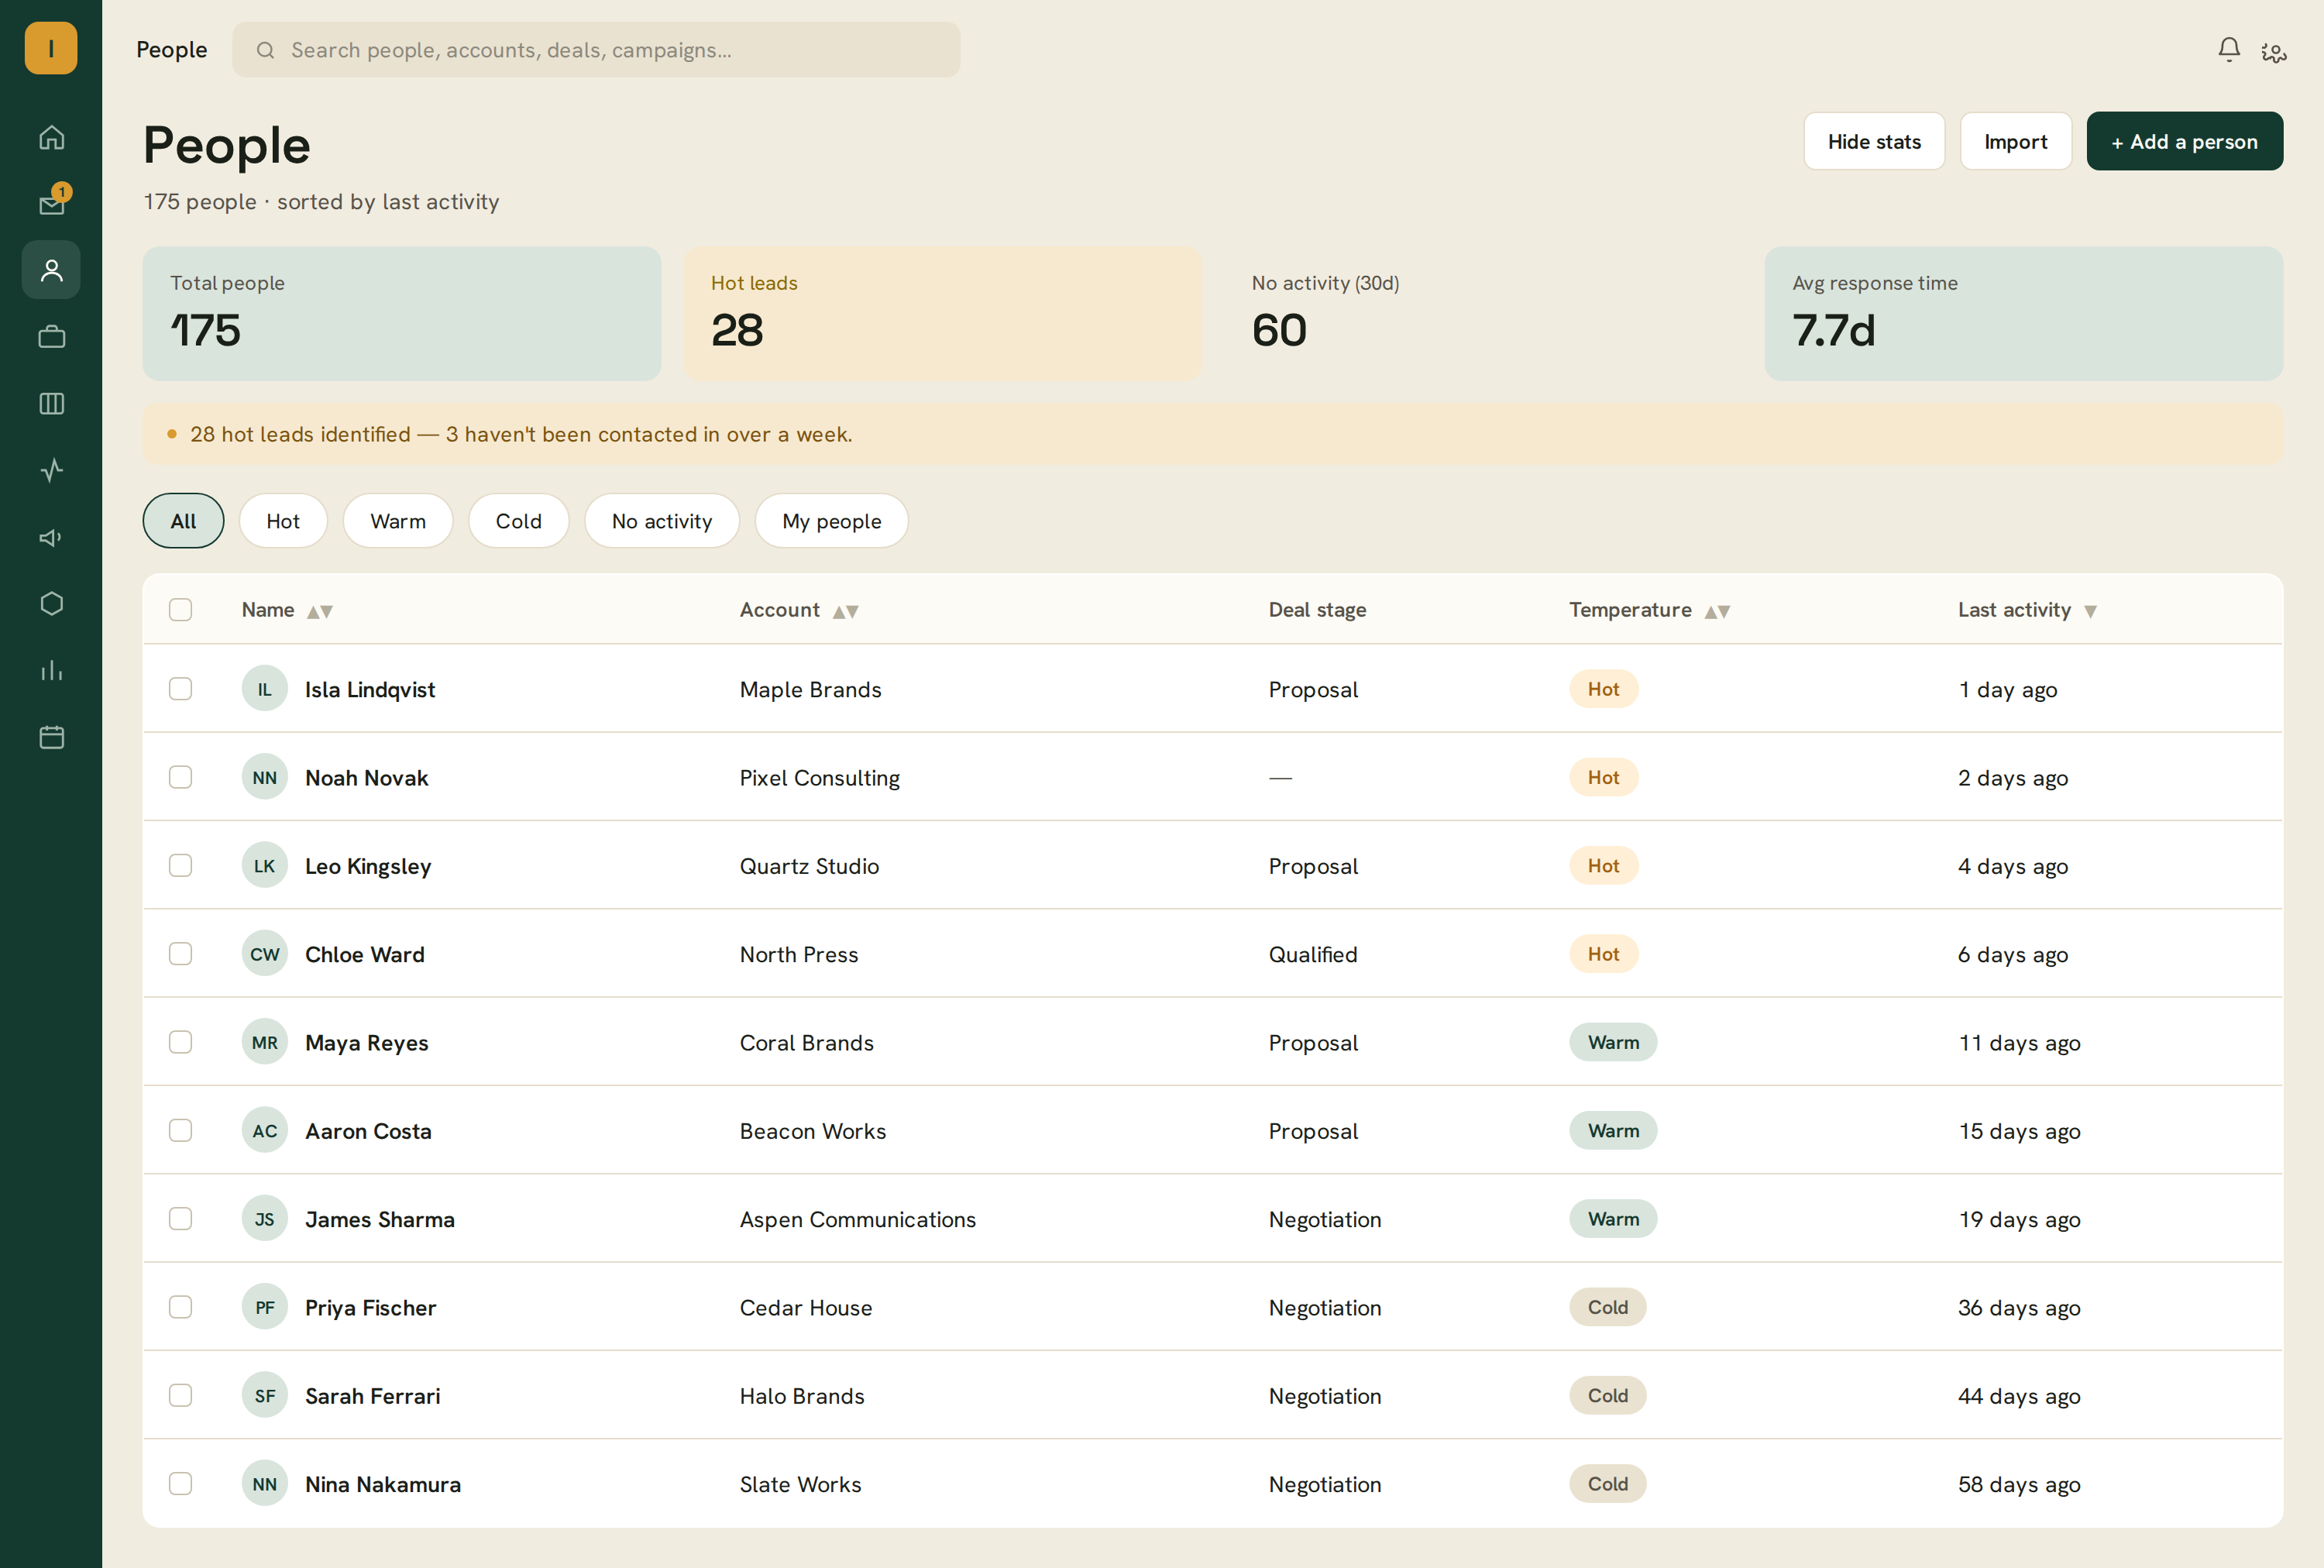Open the megaphone Campaigns icon
This screenshot has height=1568, width=2324.
pyautogui.click(x=51, y=537)
